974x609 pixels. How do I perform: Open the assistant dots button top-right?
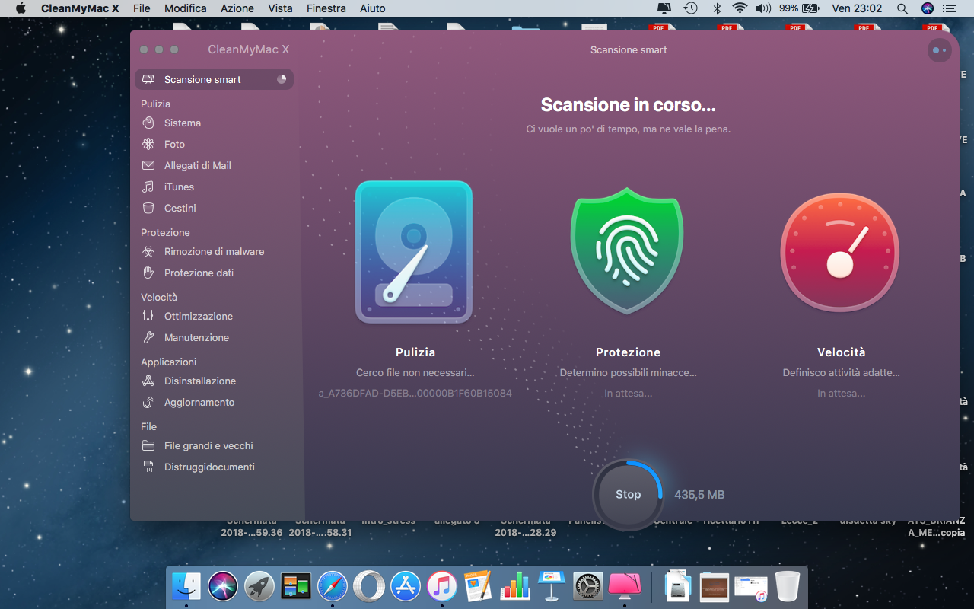[x=940, y=50]
